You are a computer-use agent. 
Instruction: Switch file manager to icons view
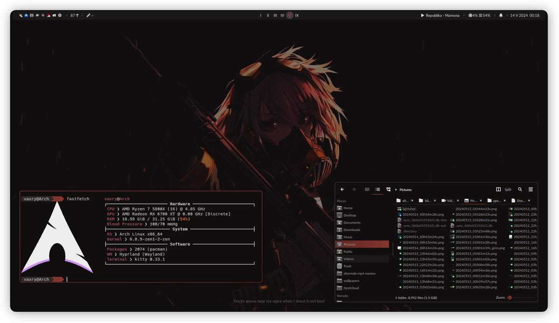pyautogui.click(x=367, y=189)
